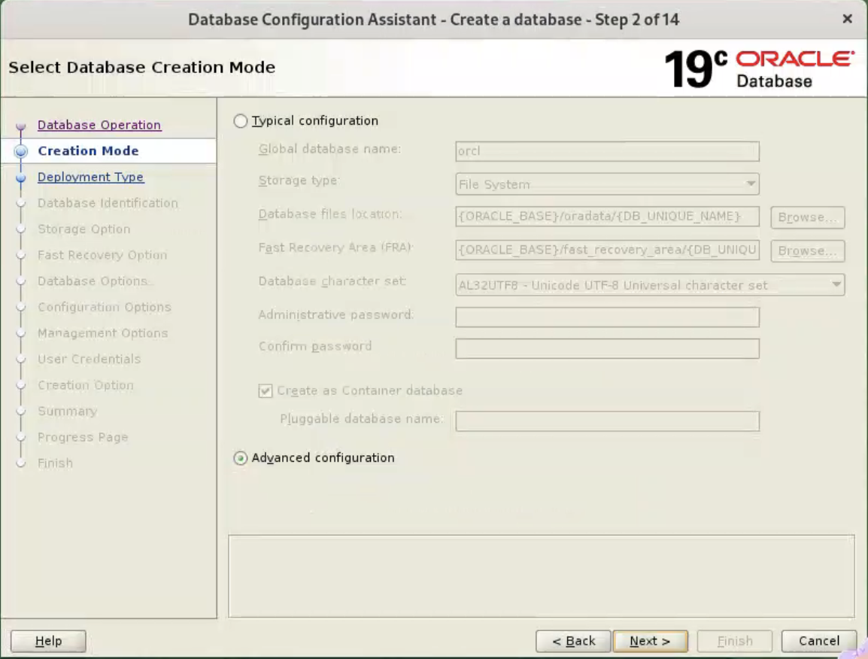The height and width of the screenshot is (659, 868).
Task: Browse for Fast Recovery Area
Action: (808, 251)
